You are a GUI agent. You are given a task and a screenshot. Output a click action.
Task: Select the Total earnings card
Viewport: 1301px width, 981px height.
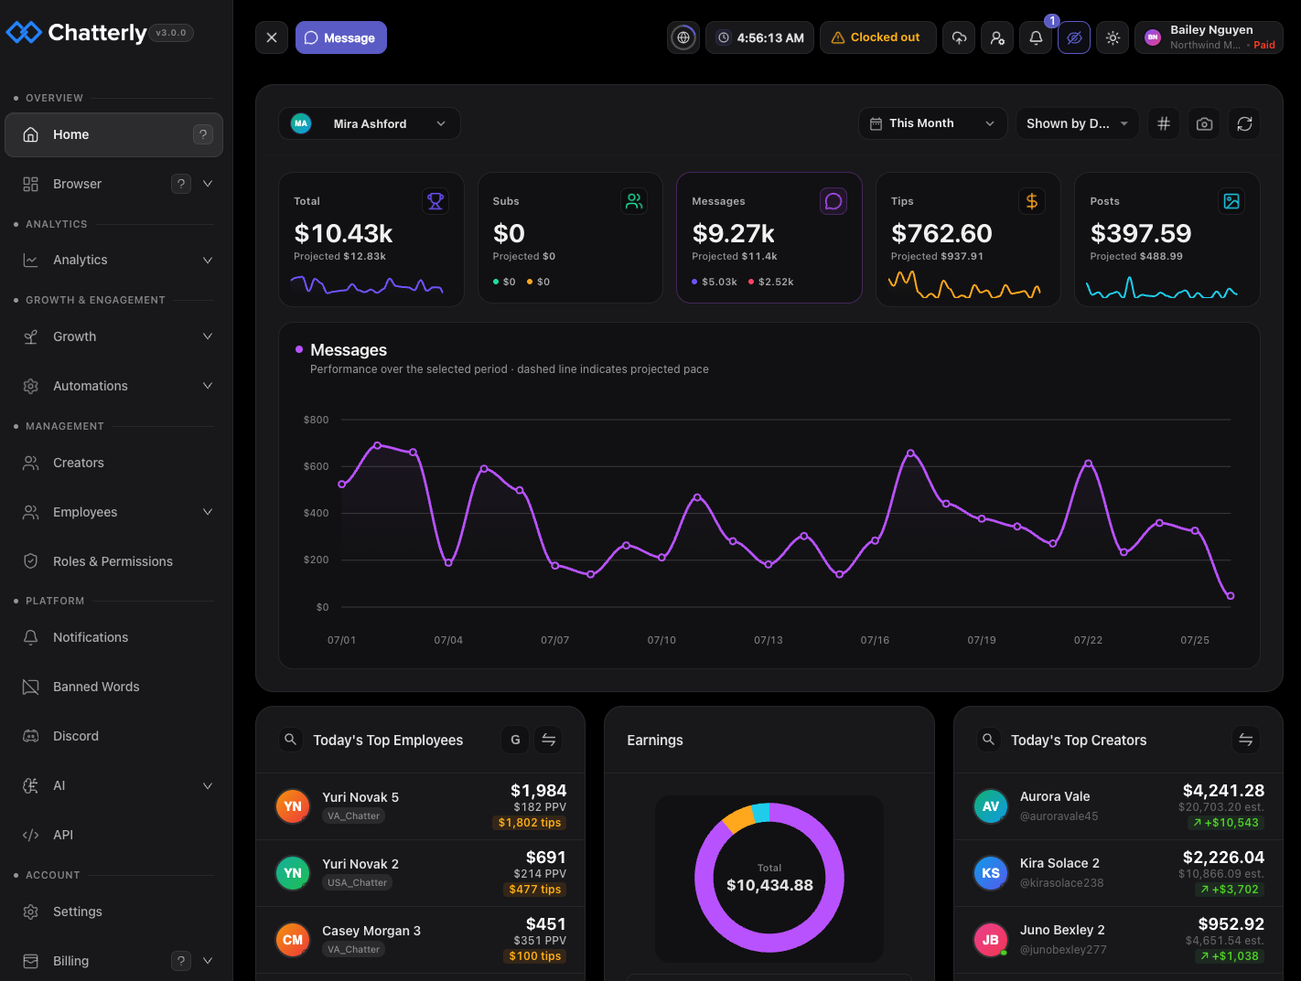371,238
